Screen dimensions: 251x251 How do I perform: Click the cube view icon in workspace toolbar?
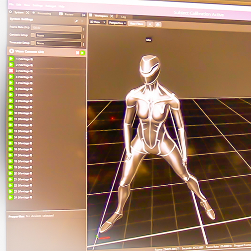click(x=158, y=25)
